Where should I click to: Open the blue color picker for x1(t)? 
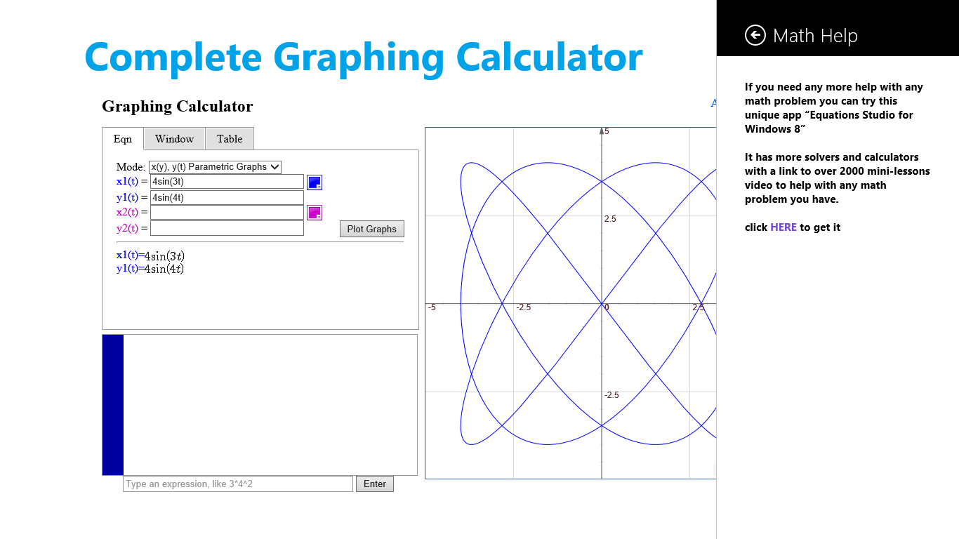click(x=315, y=182)
